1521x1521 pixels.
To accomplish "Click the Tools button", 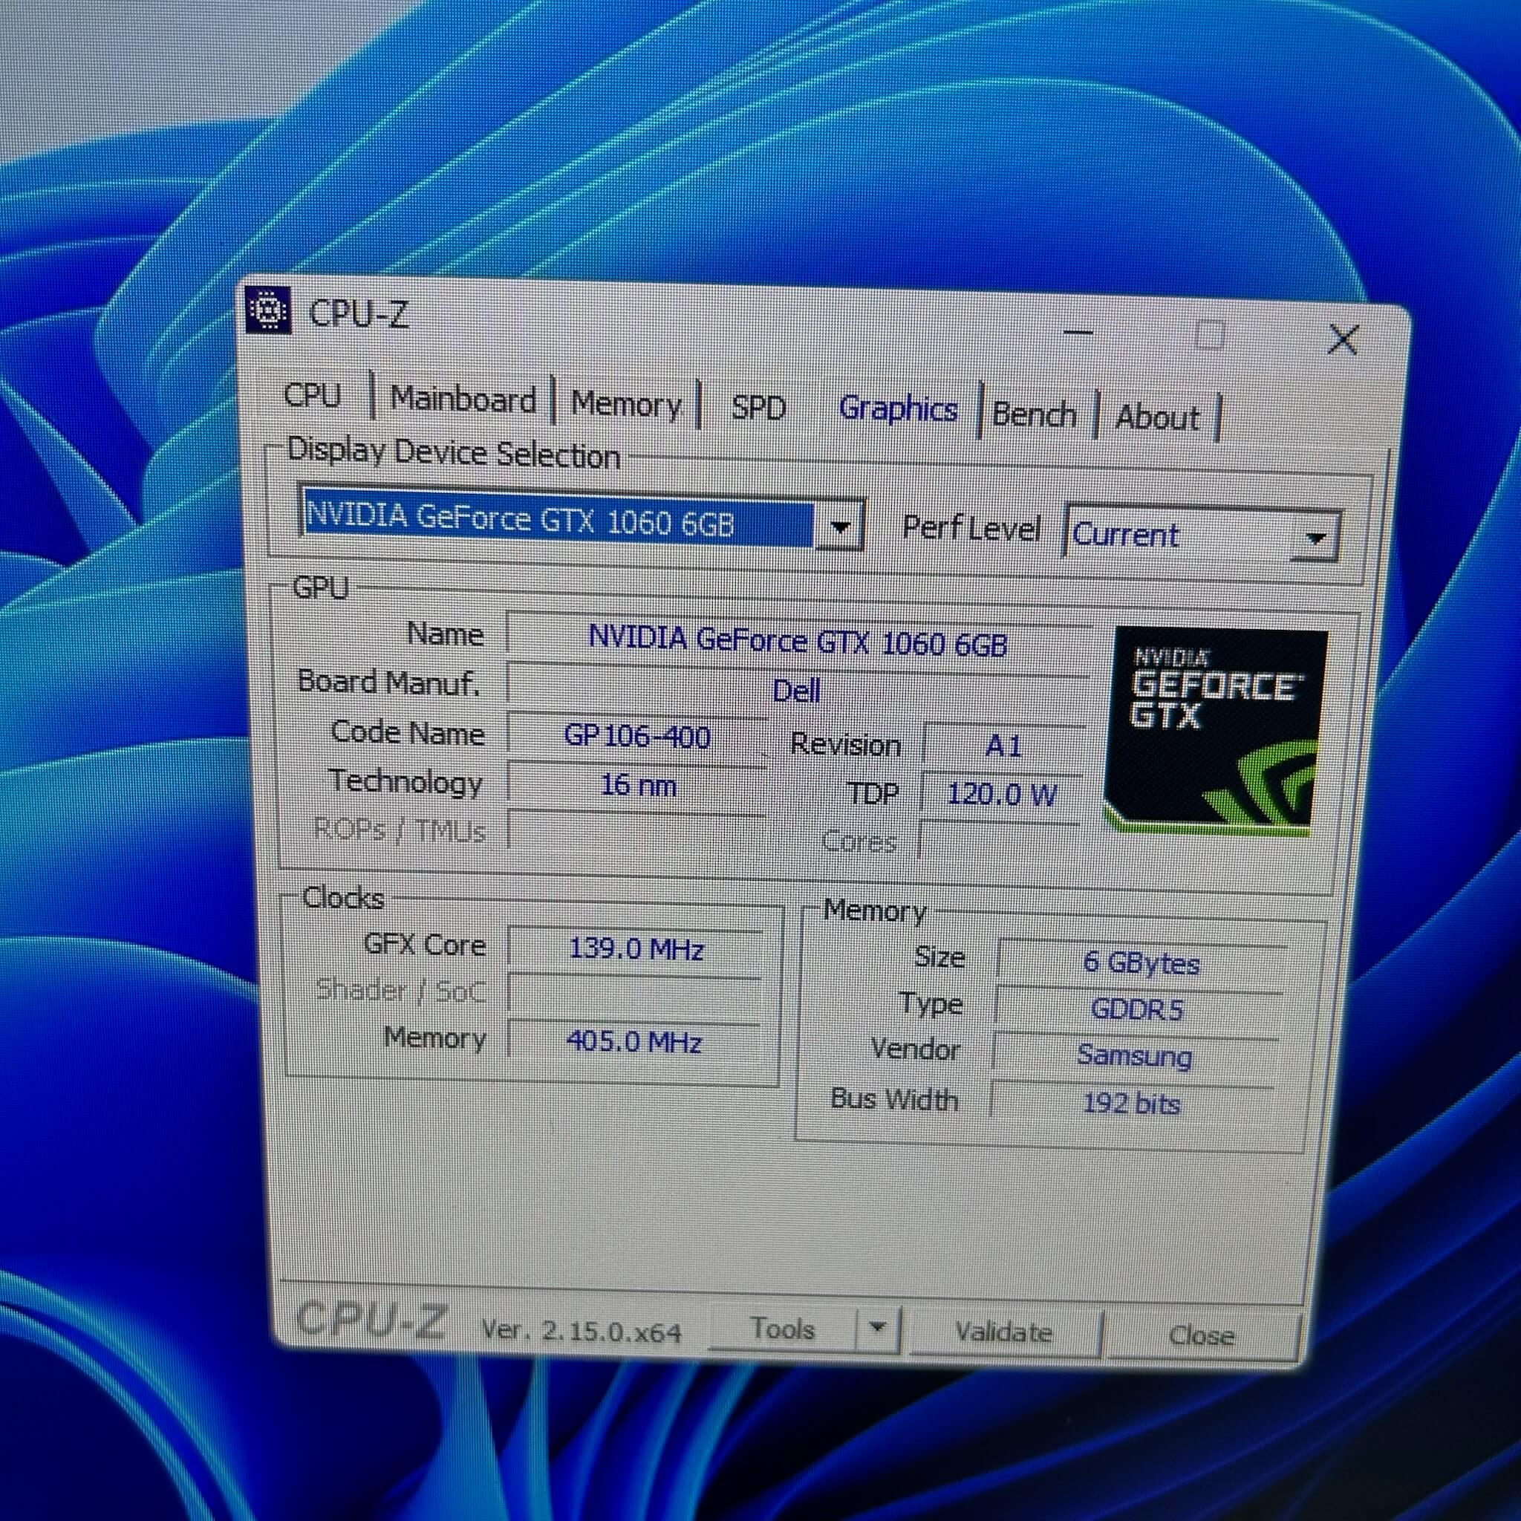I will tap(783, 1328).
